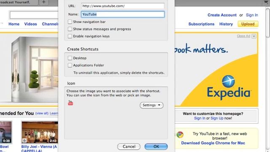270x152 pixels.
Task: Check the Desktop shortcut option
Action: pos(70,58)
